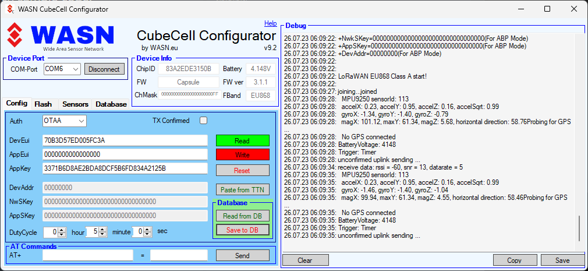Click Paste from TTN button
This screenshot has height=271, width=588.
coord(242,189)
